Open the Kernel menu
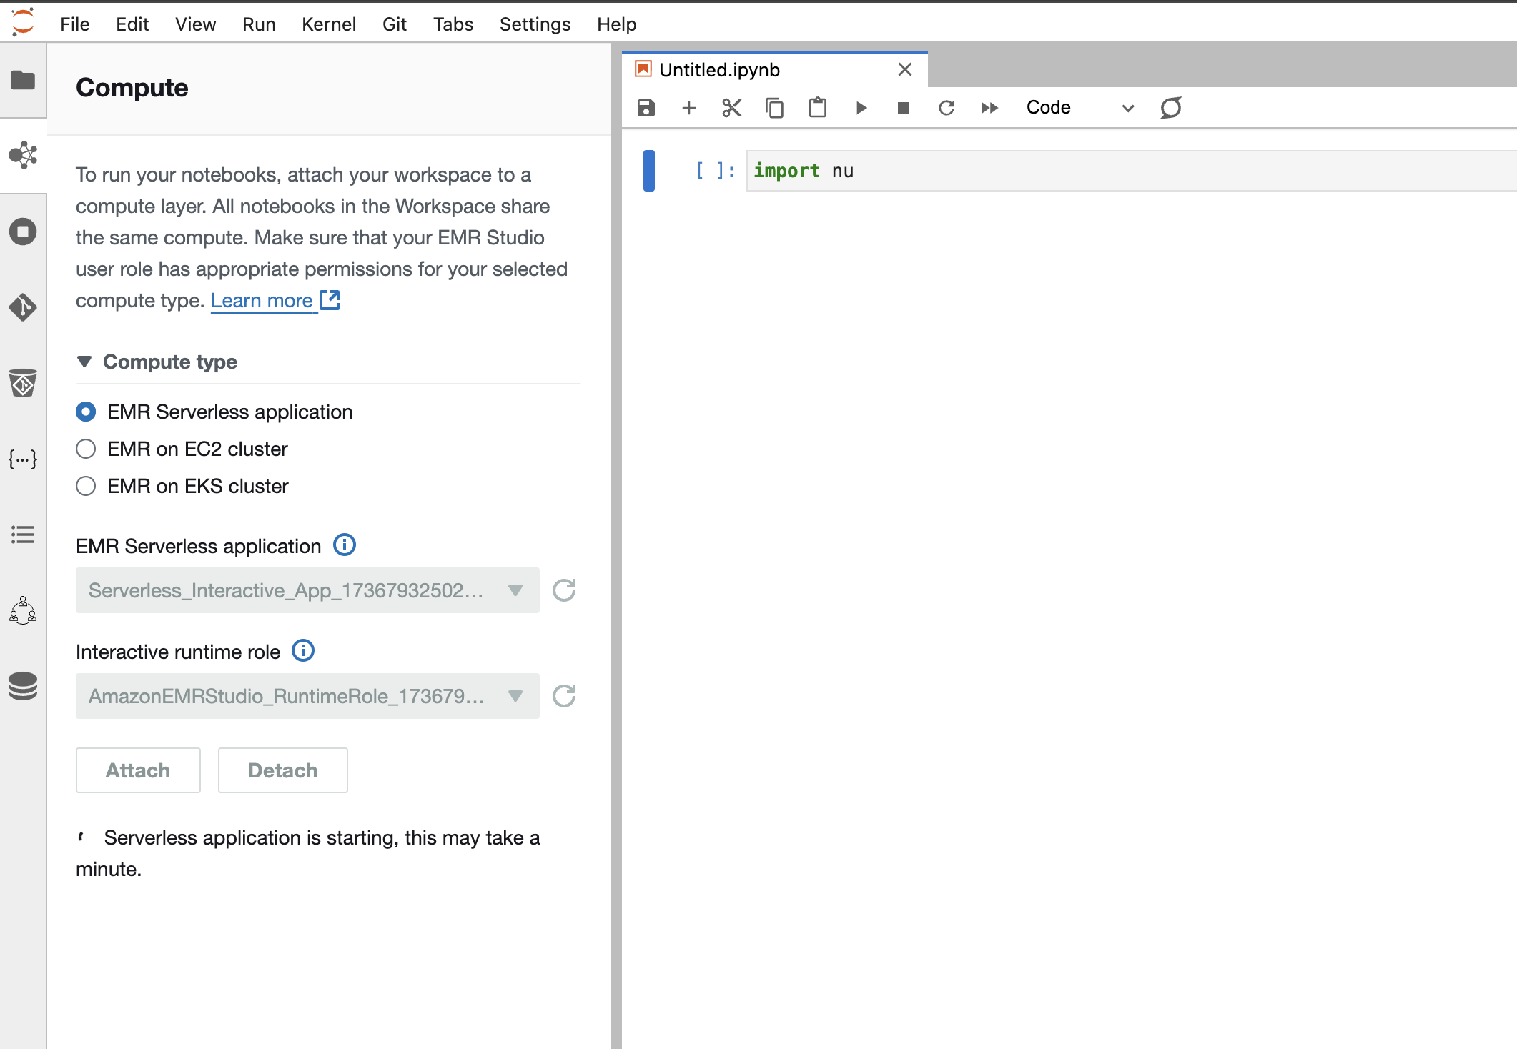Screen dimensions: 1517x1049 click(x=329, y=24)
